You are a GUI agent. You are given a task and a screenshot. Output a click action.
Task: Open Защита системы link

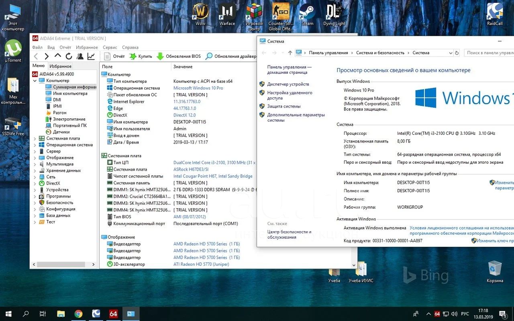(x=284, y=106)
